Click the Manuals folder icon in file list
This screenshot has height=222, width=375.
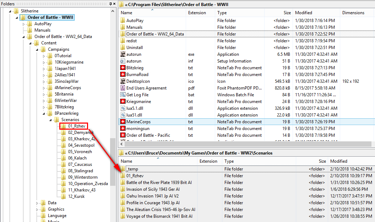[x=123, y=27]
